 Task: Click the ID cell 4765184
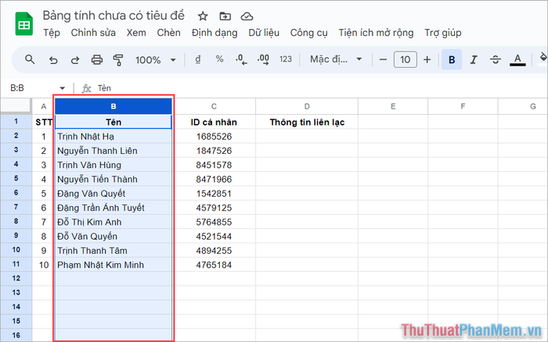(x=214, y=265)
